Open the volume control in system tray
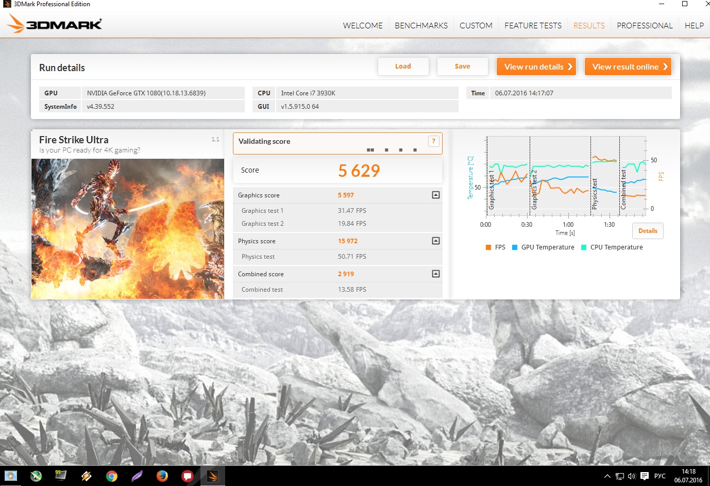Viewport: 710px width, 486px height. [x=632, y=476]
